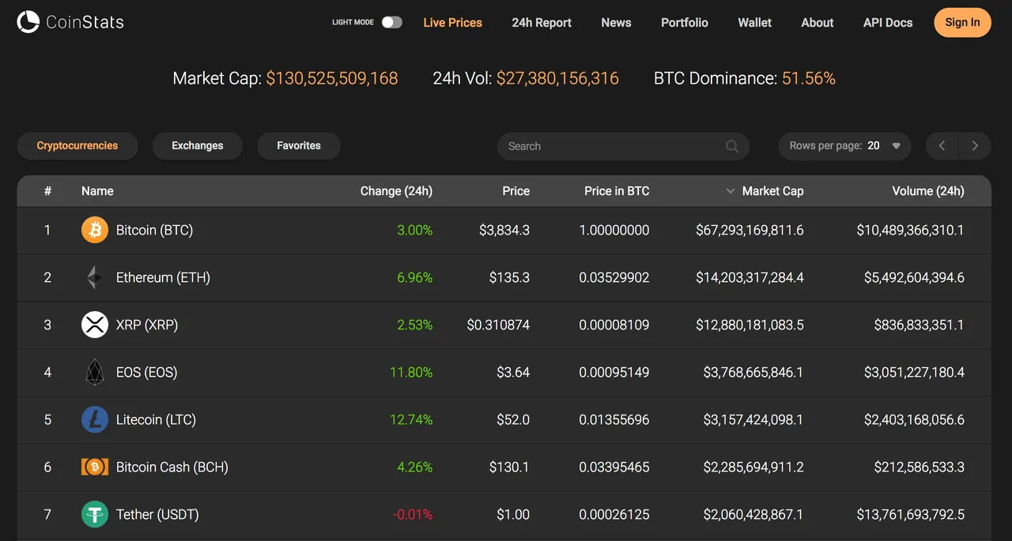Image resolution: width=1012 pixels, height=541 pixels.
Task: Sort by the Price column header
Action: click(515, 191)
